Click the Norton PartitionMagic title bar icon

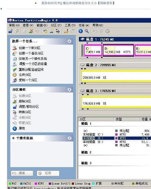click(x=10, y=20)
